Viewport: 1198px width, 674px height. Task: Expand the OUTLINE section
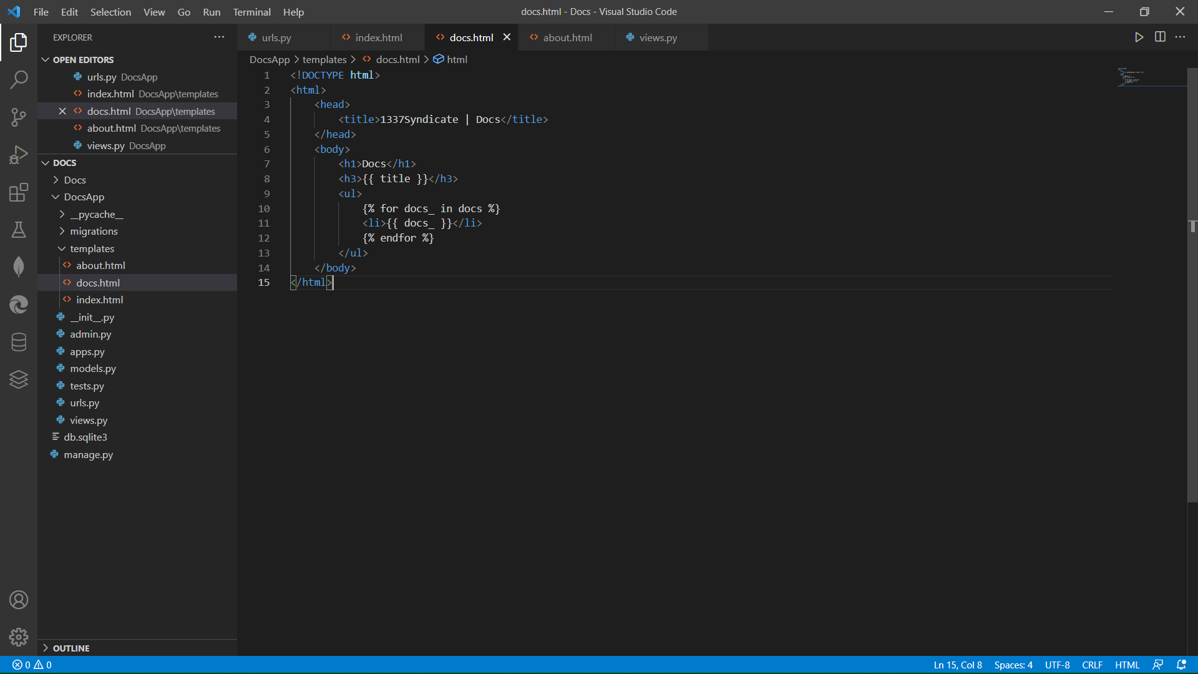coord(71,648)
